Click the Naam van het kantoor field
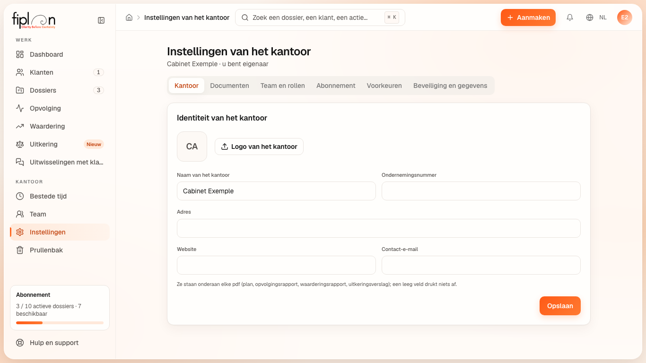 (276, 191)
